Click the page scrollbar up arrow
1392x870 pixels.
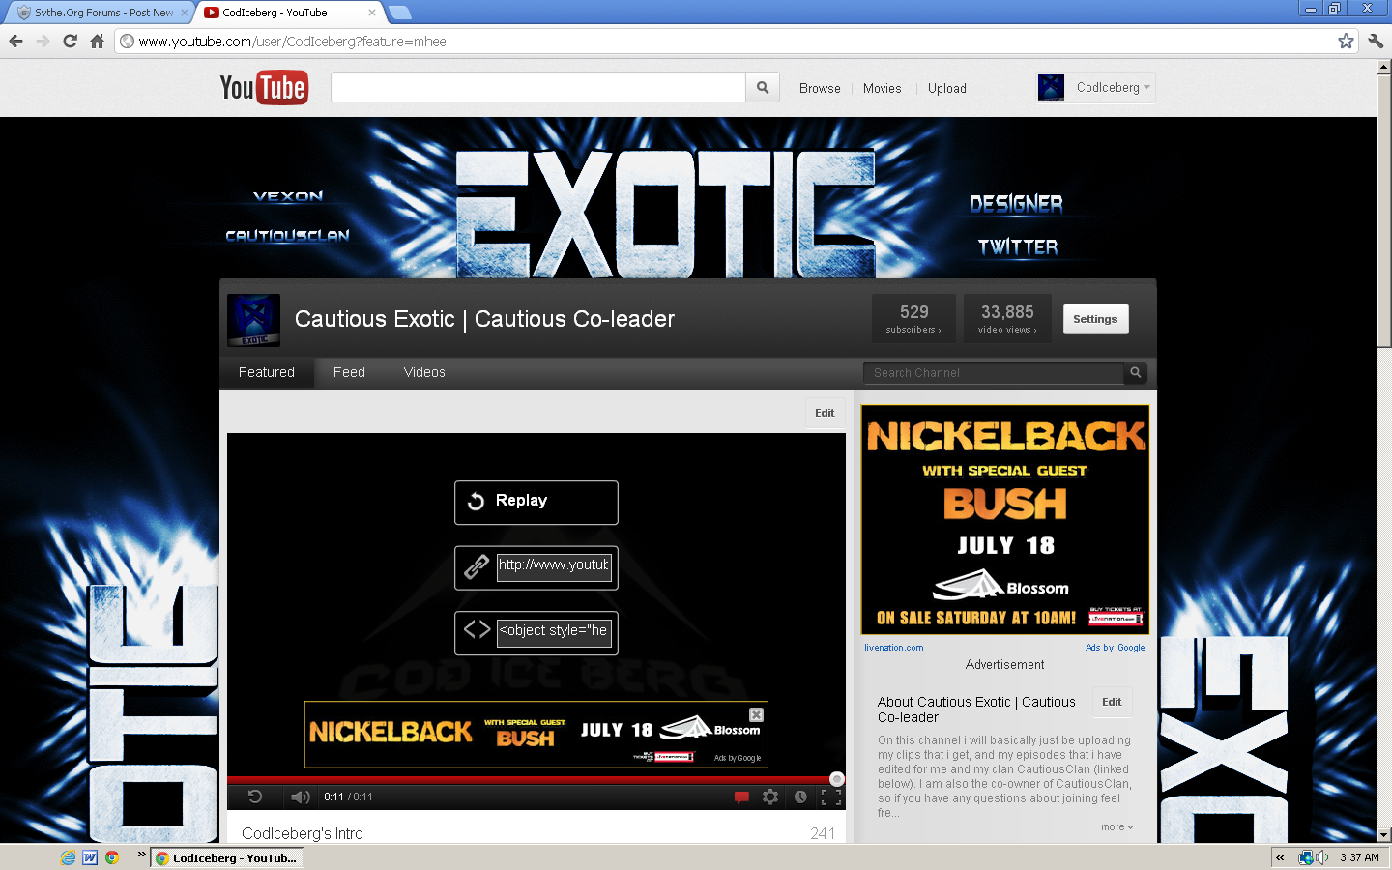coord(1384,68)
